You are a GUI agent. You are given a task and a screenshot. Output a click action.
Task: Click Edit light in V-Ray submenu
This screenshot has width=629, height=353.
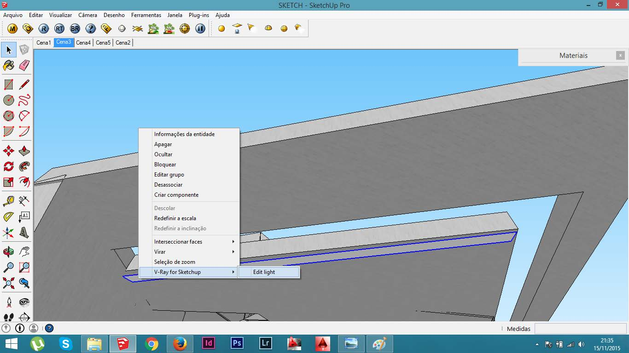(269, 272)
